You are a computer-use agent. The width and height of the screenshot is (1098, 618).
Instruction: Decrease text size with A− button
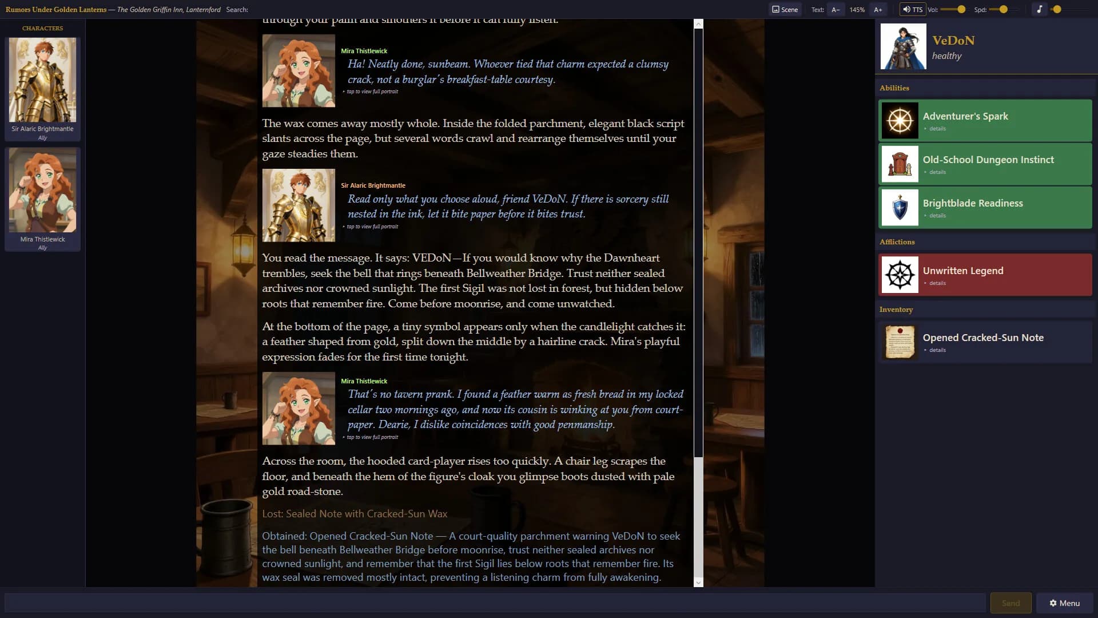coord(836,9)
